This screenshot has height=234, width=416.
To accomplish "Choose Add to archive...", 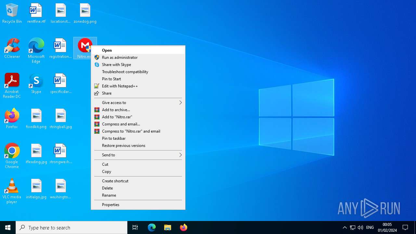I will coord(138,110).
